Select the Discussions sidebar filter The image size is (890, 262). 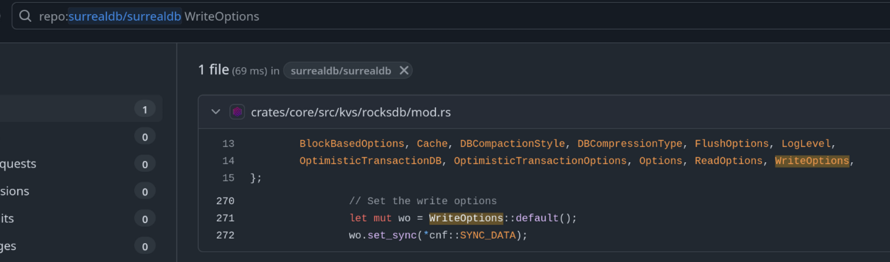point(81,191)
